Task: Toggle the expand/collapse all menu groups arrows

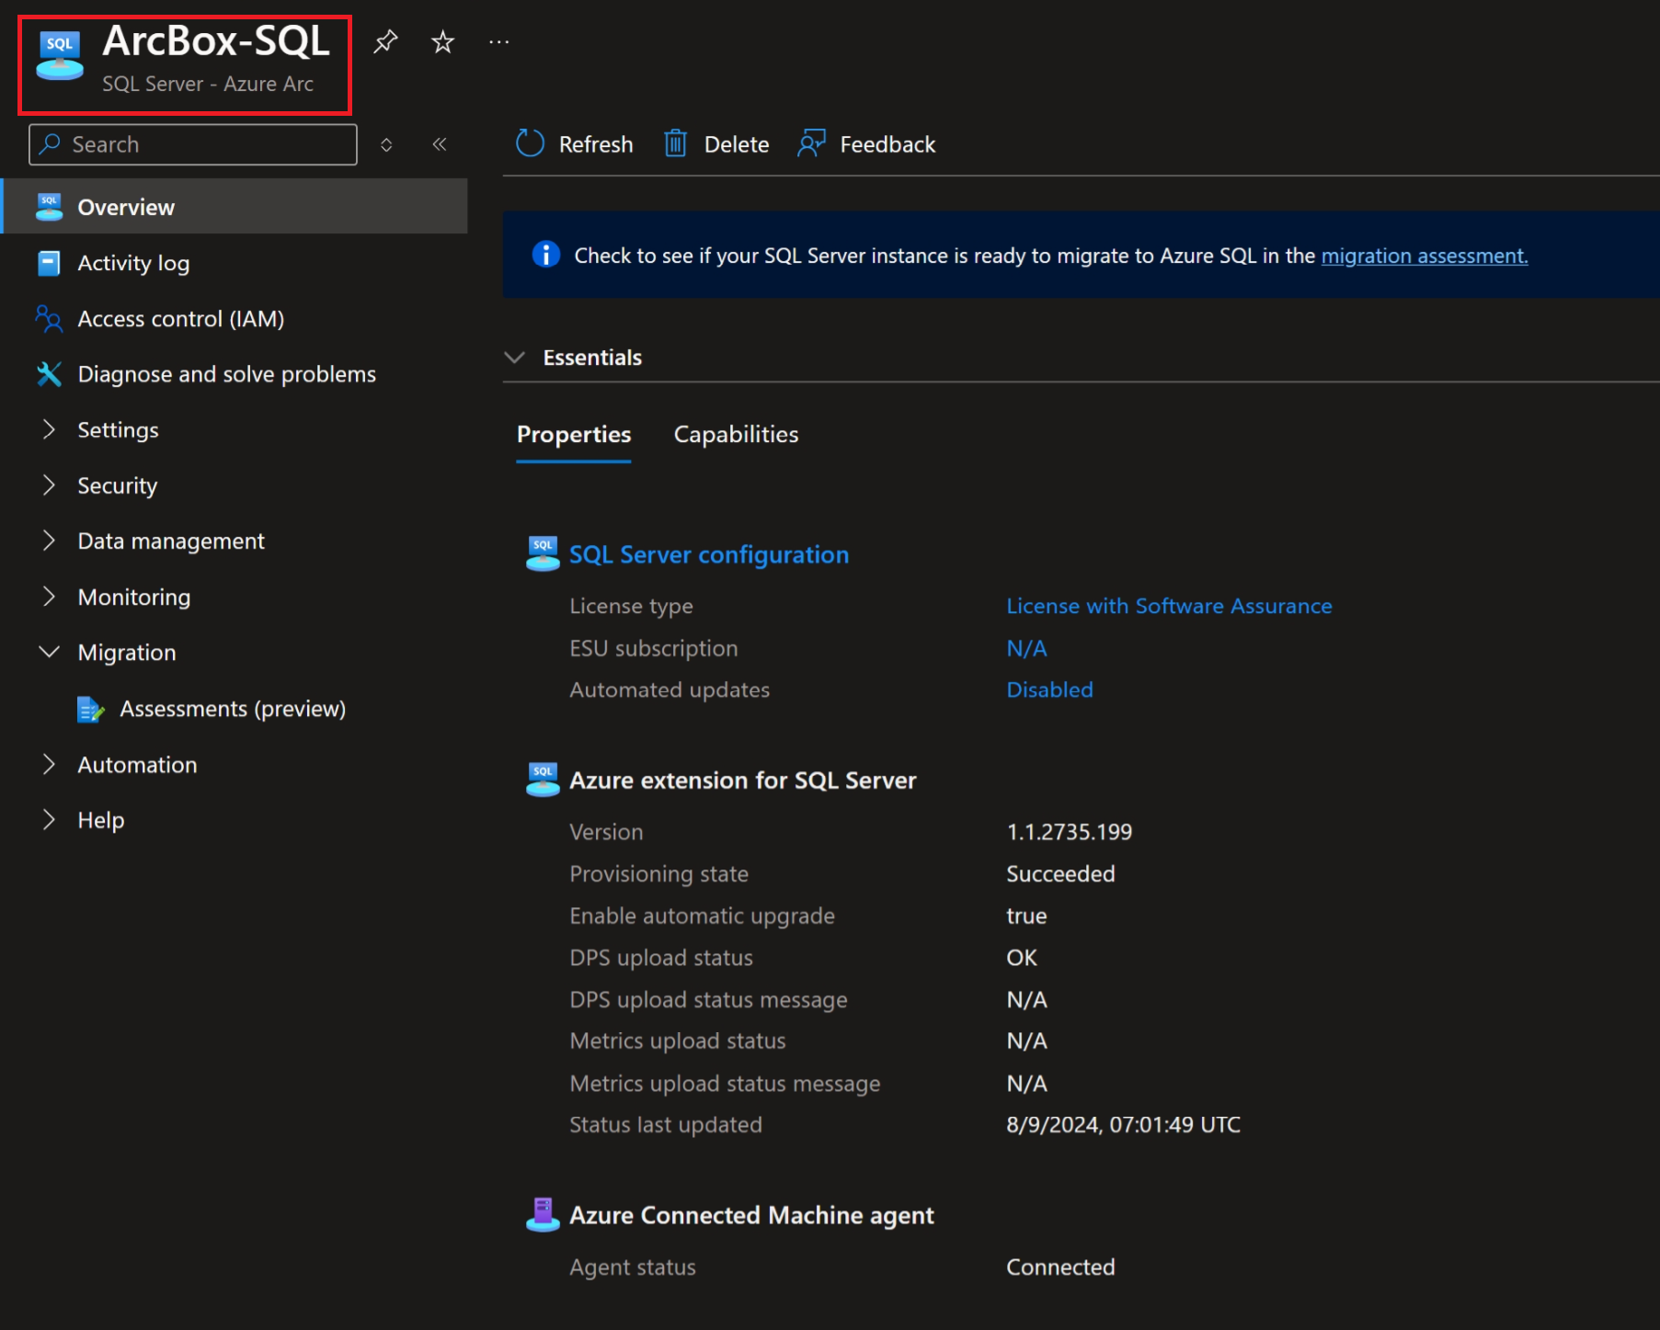Action: [386, 144]
